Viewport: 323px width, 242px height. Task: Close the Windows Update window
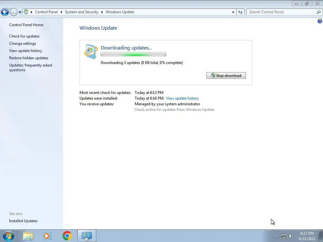317,3
